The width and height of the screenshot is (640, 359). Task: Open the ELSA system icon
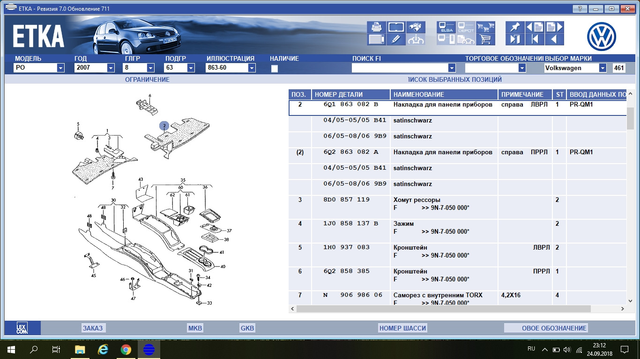click(x=446, y=27)
